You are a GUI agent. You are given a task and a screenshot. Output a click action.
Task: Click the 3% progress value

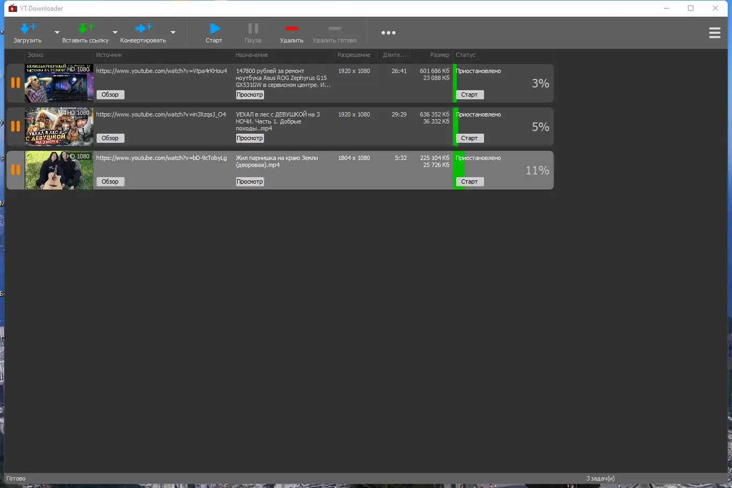540,83
